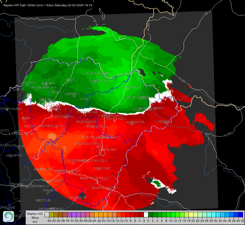Click the TURKEVE label
Screen dimensions: 245x225
[50, 190]
